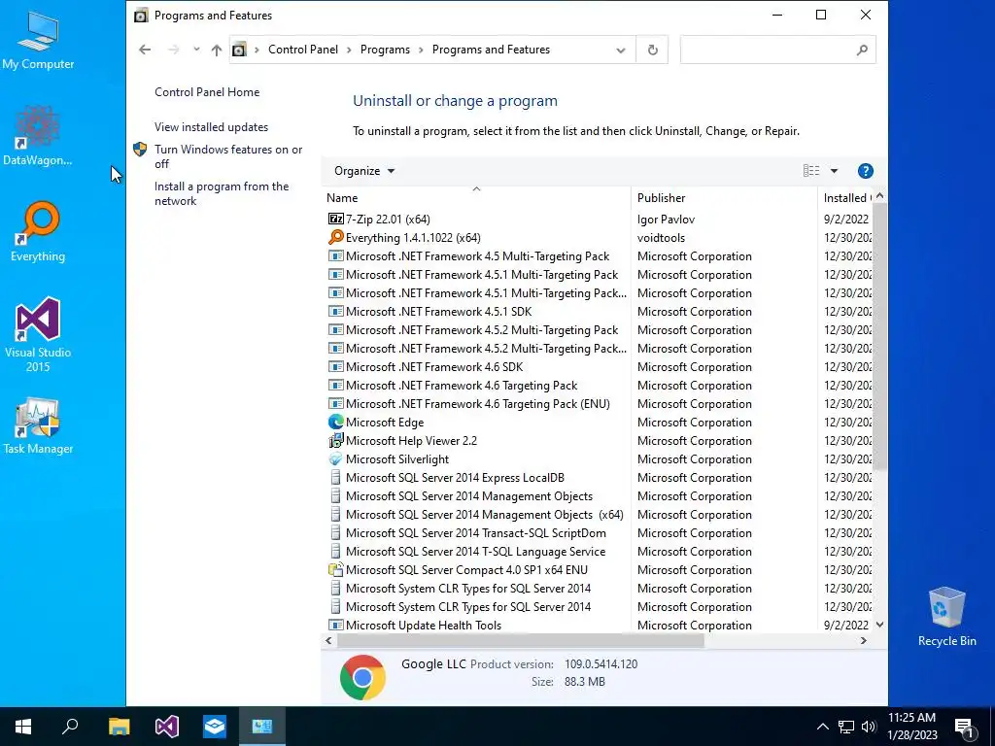Image resolution: width=995 pixels, height=746 pixels.
Task: Open View installed updates link
Action: [211, 127]
